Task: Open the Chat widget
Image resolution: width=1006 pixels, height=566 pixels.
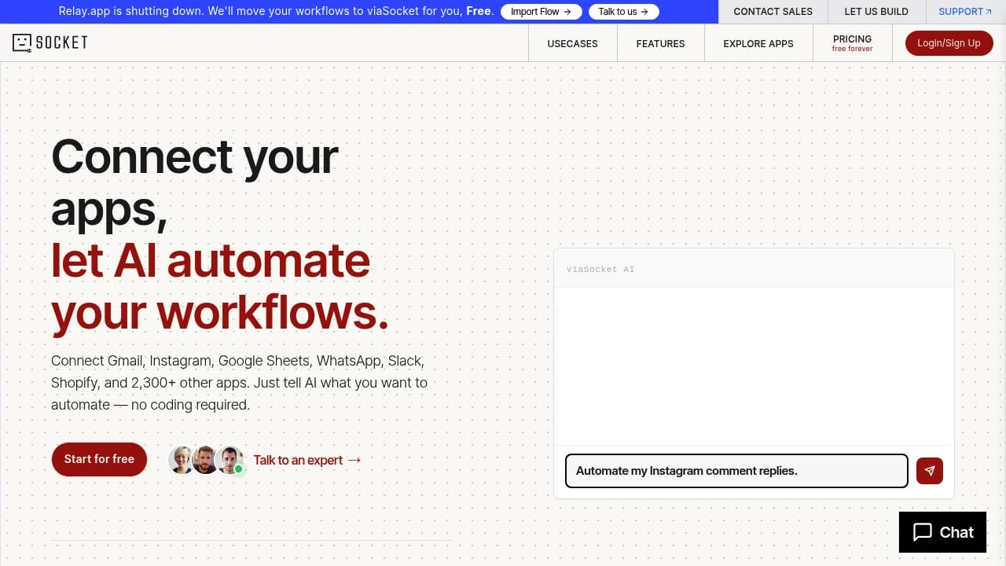Action: pyautogui.click(x=943, y=532)
